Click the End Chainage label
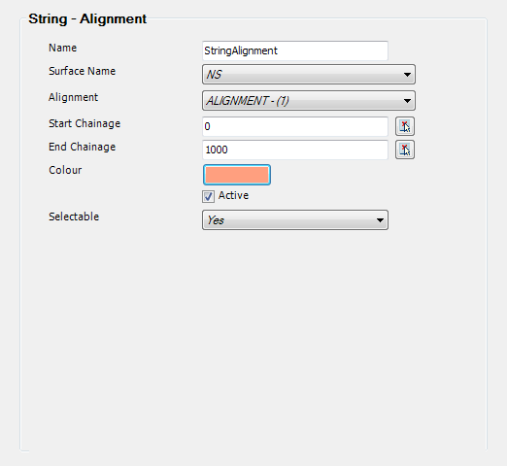This screenshot has height=466, width=507. (83, 147)
